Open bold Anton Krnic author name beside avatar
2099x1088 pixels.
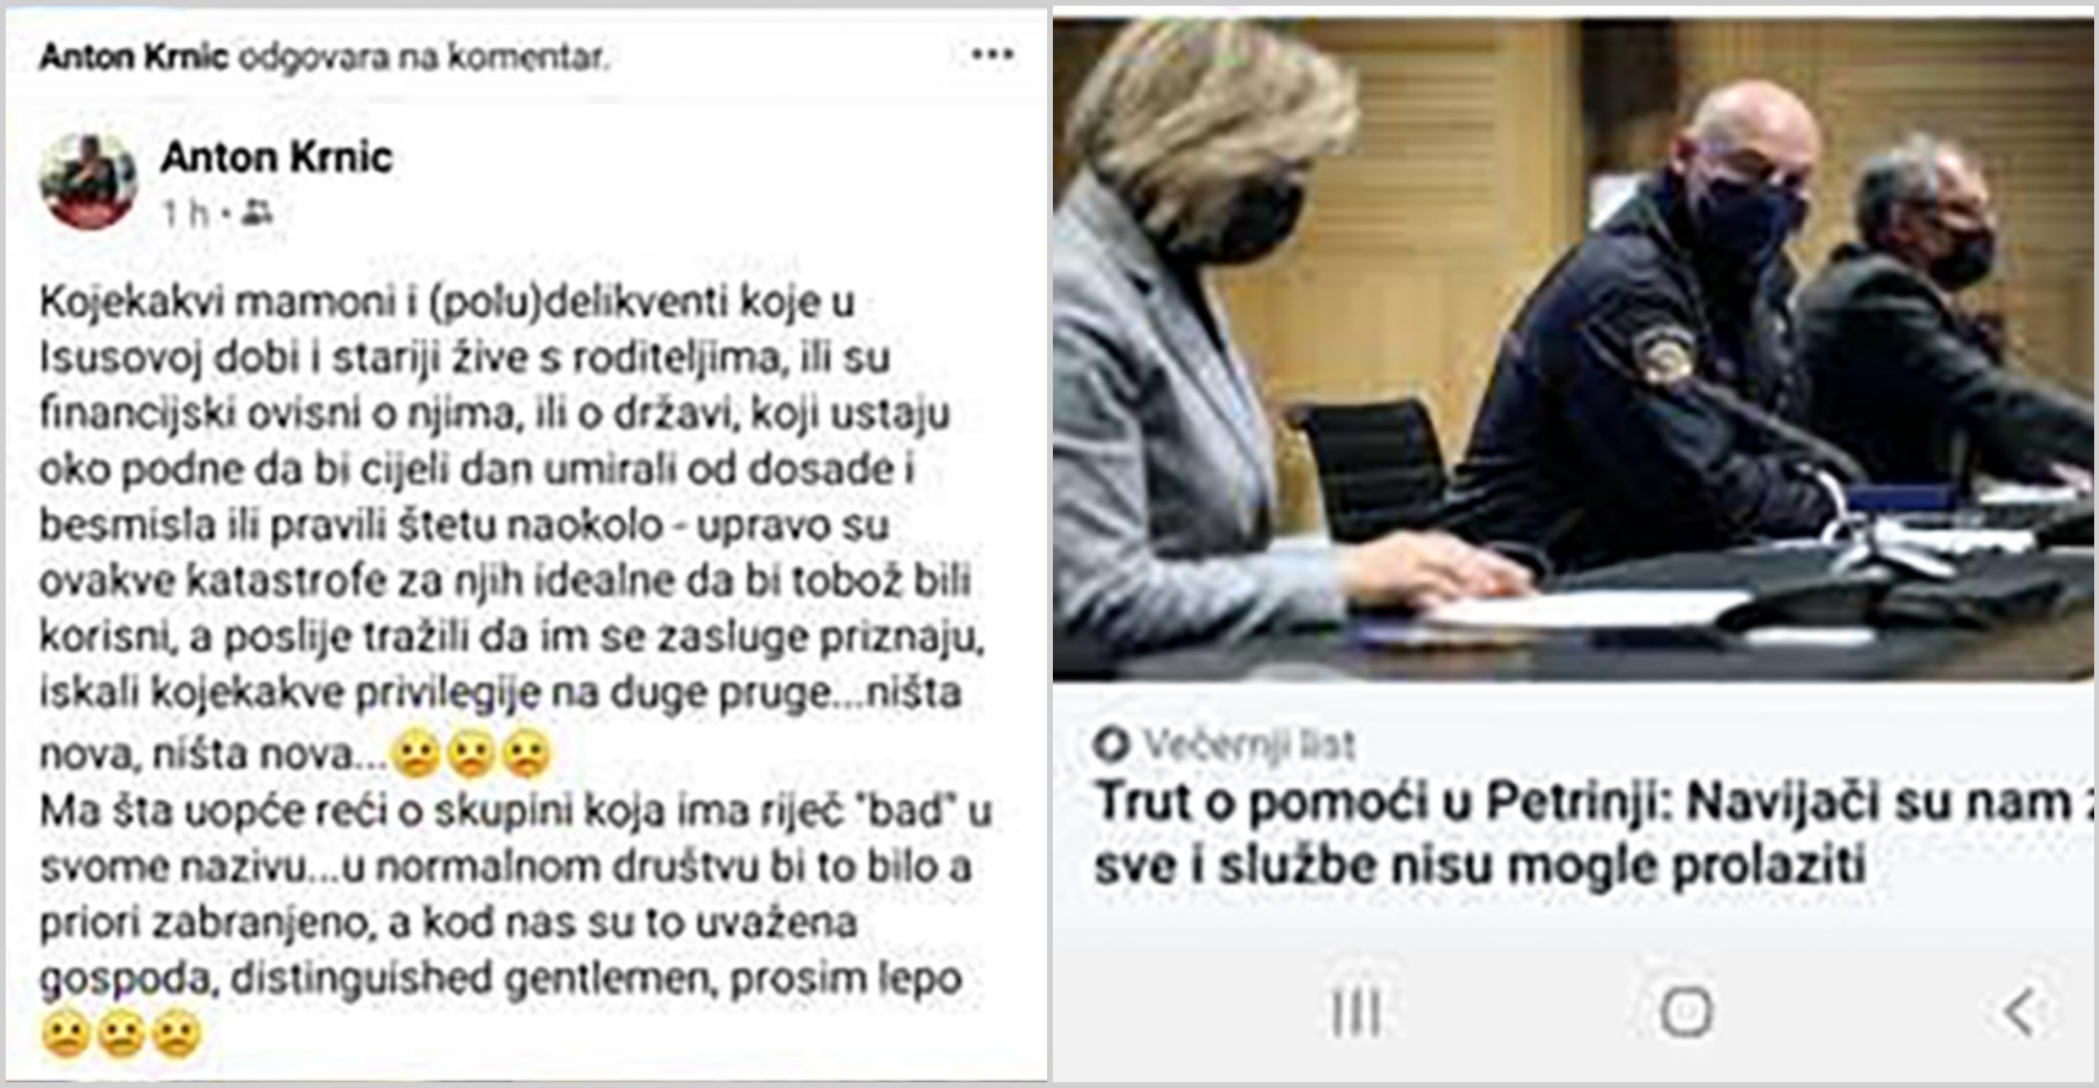(277, 157)
